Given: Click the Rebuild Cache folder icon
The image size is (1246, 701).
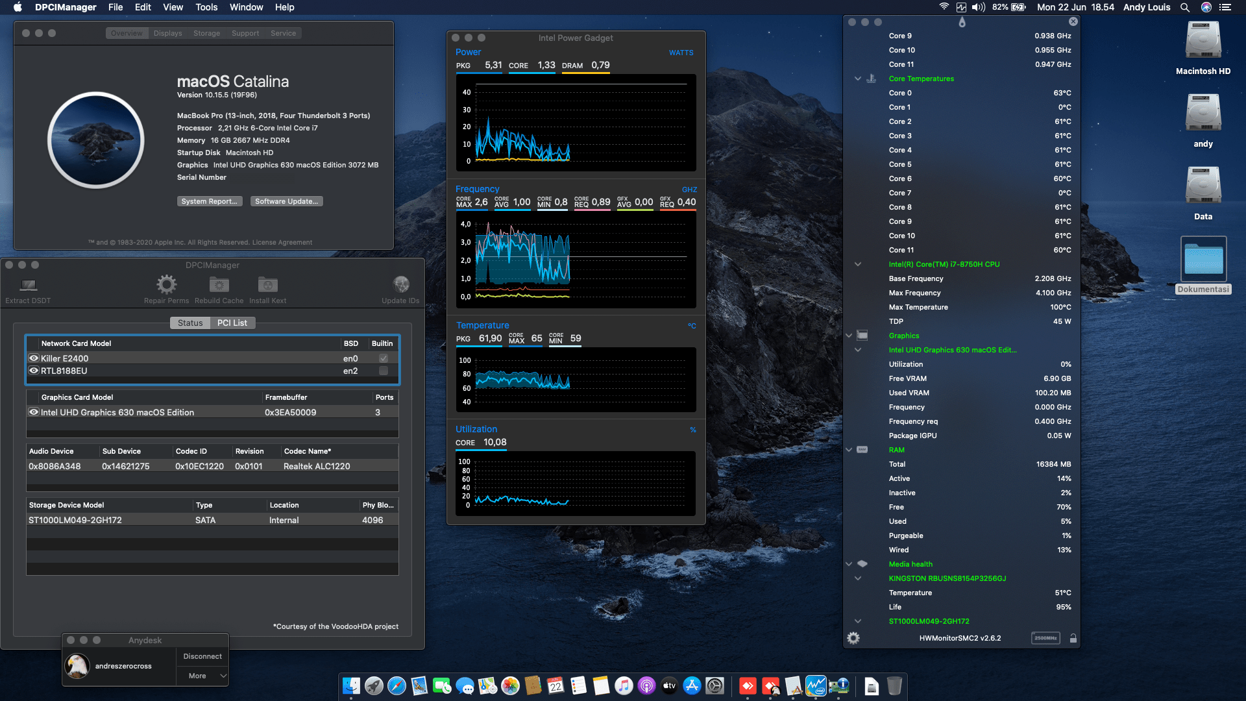Looking at the screenshot, I should [x=219, y=284].
